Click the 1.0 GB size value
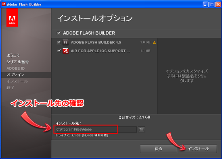The width and height of the screenshot is (222, 159). point(145,42)
